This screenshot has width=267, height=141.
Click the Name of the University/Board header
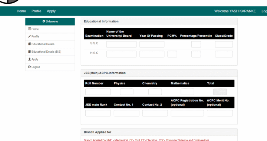(119, 34)
